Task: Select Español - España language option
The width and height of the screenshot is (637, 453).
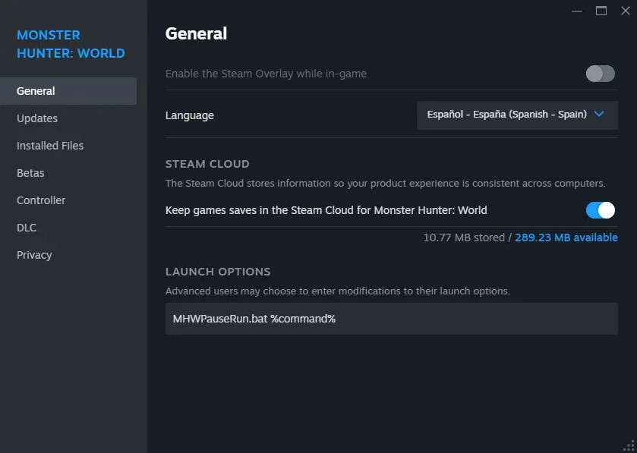Action: [506, 115]
